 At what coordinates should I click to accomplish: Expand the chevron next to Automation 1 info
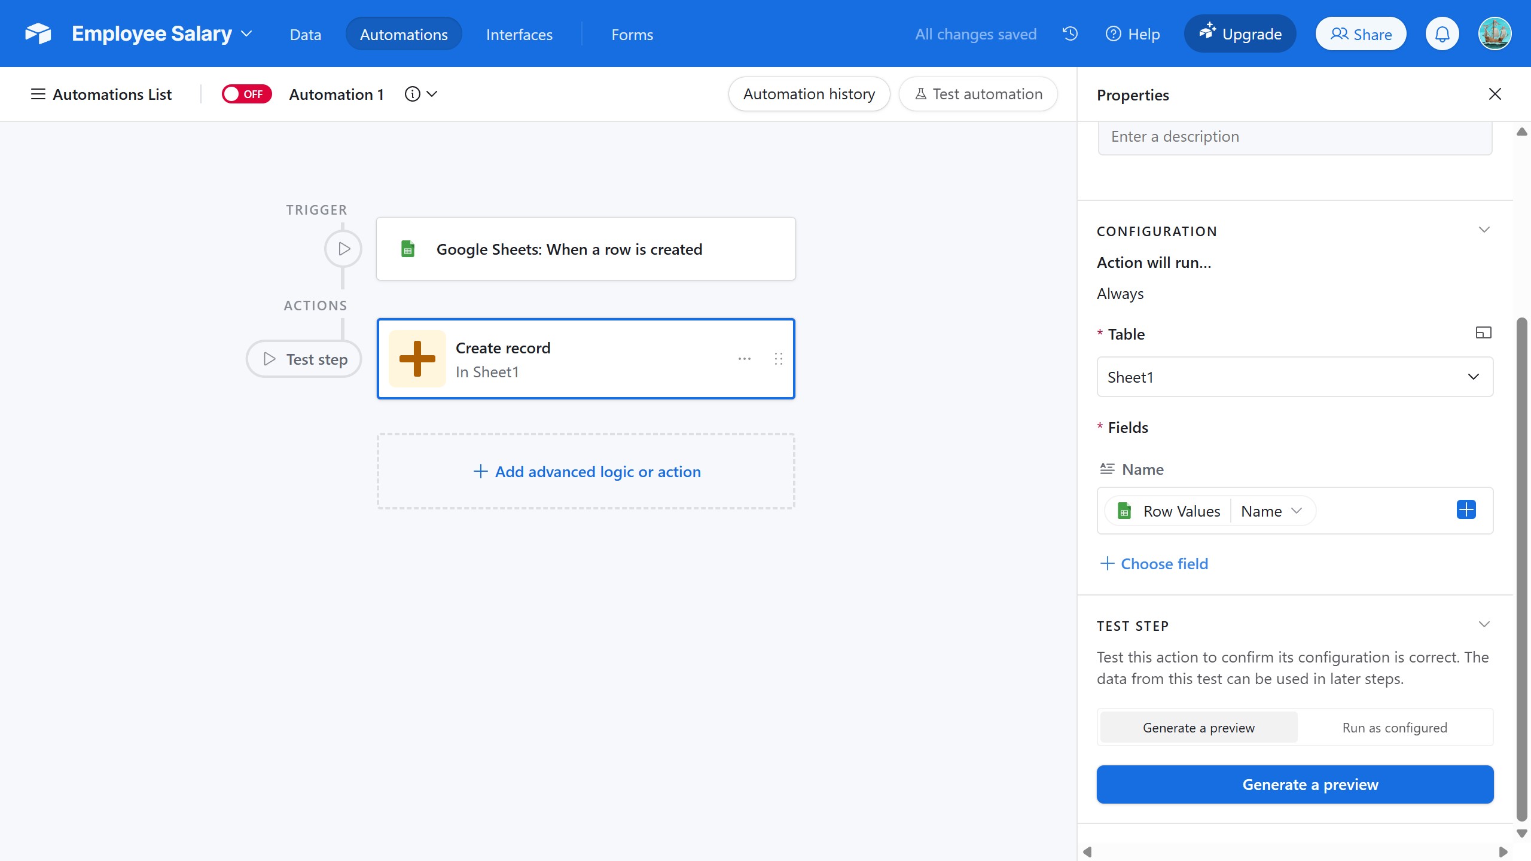point(432,94)
